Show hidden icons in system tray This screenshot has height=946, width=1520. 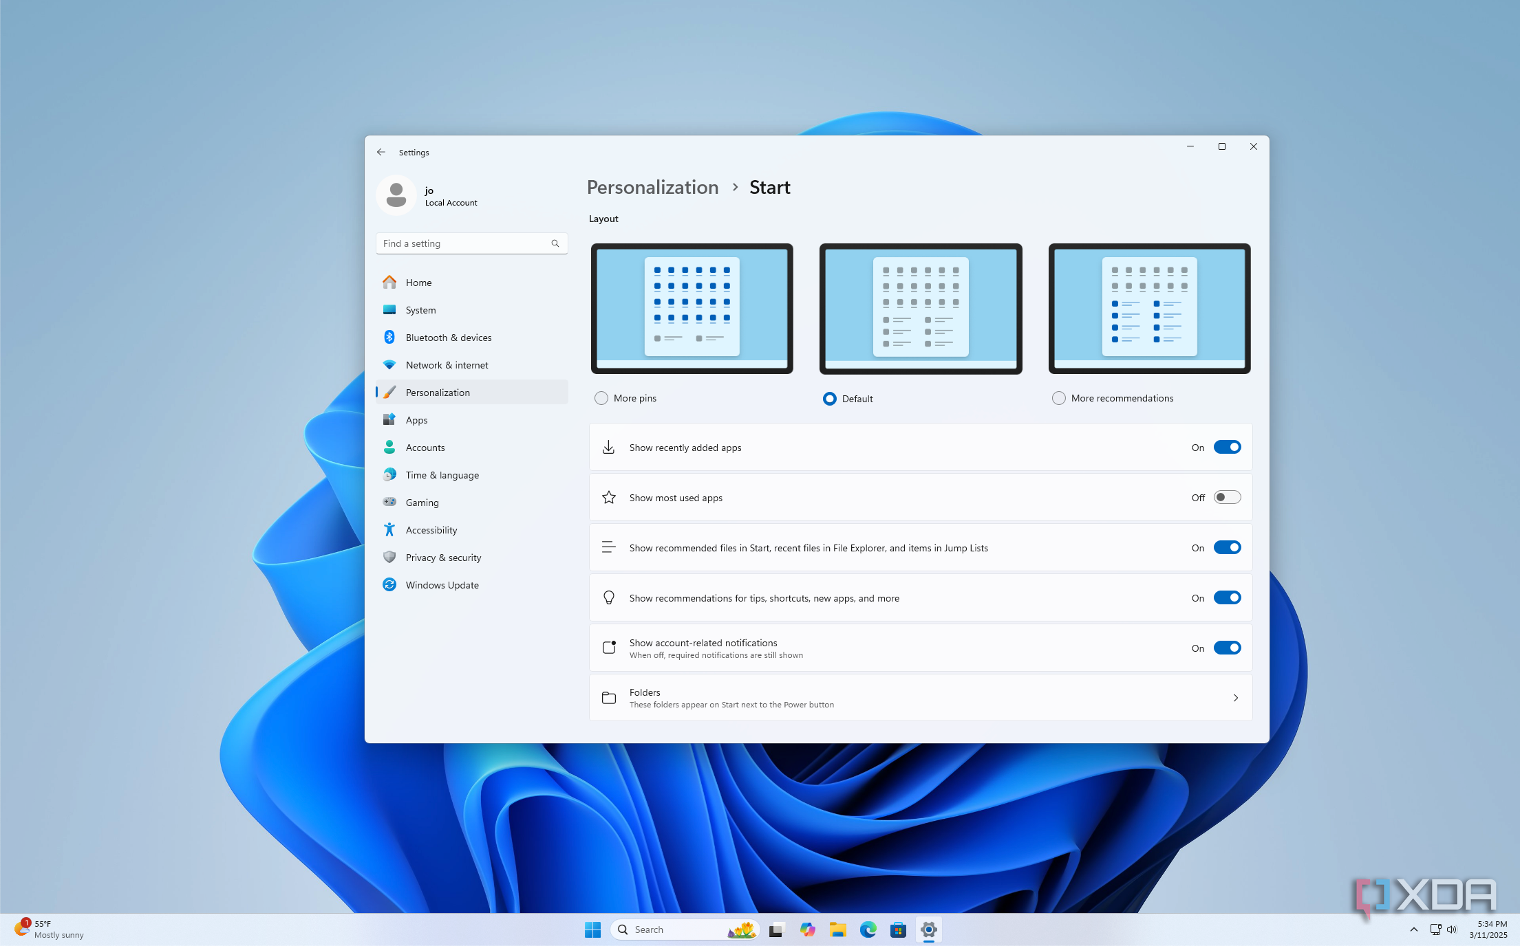coord(1414,929)
